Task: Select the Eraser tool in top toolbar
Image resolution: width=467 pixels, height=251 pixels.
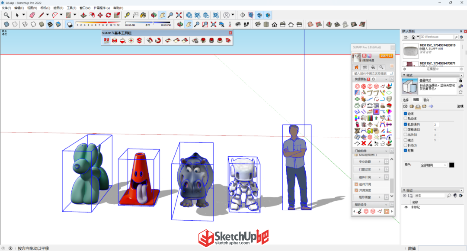Action: [32, 15]
